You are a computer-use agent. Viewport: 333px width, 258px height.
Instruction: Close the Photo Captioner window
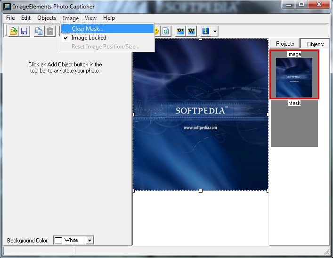point(319,4)
